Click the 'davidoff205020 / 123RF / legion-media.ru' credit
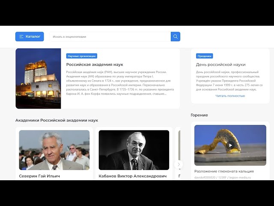Screen dimensions: 274x206 223,177
